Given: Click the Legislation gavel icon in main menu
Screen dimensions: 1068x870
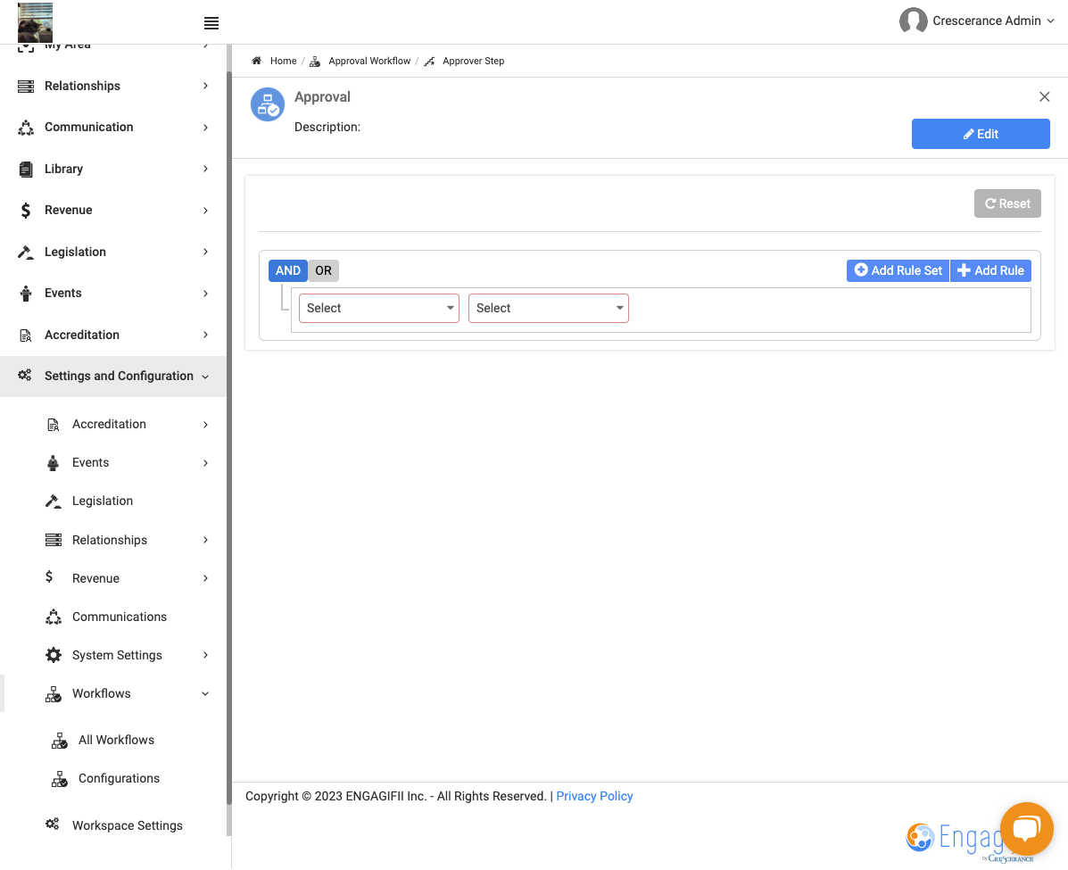Looking at the screenshot, I should (26, 252).
